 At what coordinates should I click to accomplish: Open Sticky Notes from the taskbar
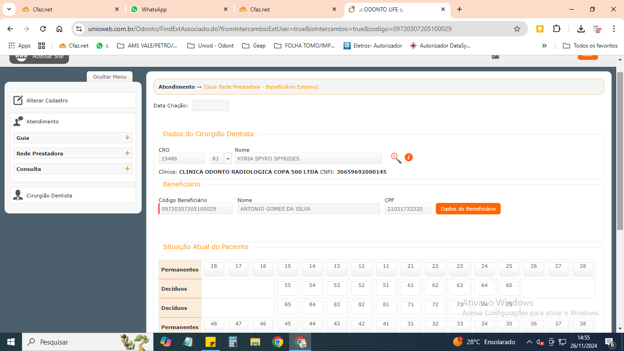coord(211,342)
